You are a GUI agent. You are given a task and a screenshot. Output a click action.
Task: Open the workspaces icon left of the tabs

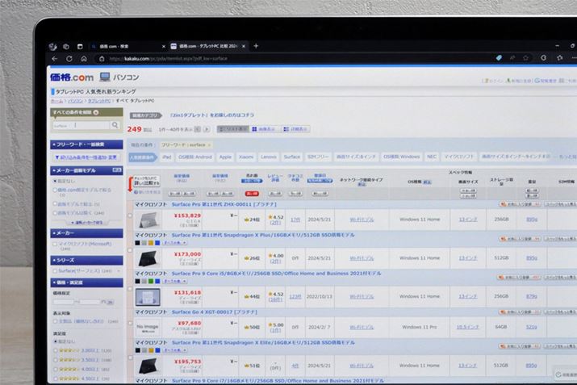(66, 46)
